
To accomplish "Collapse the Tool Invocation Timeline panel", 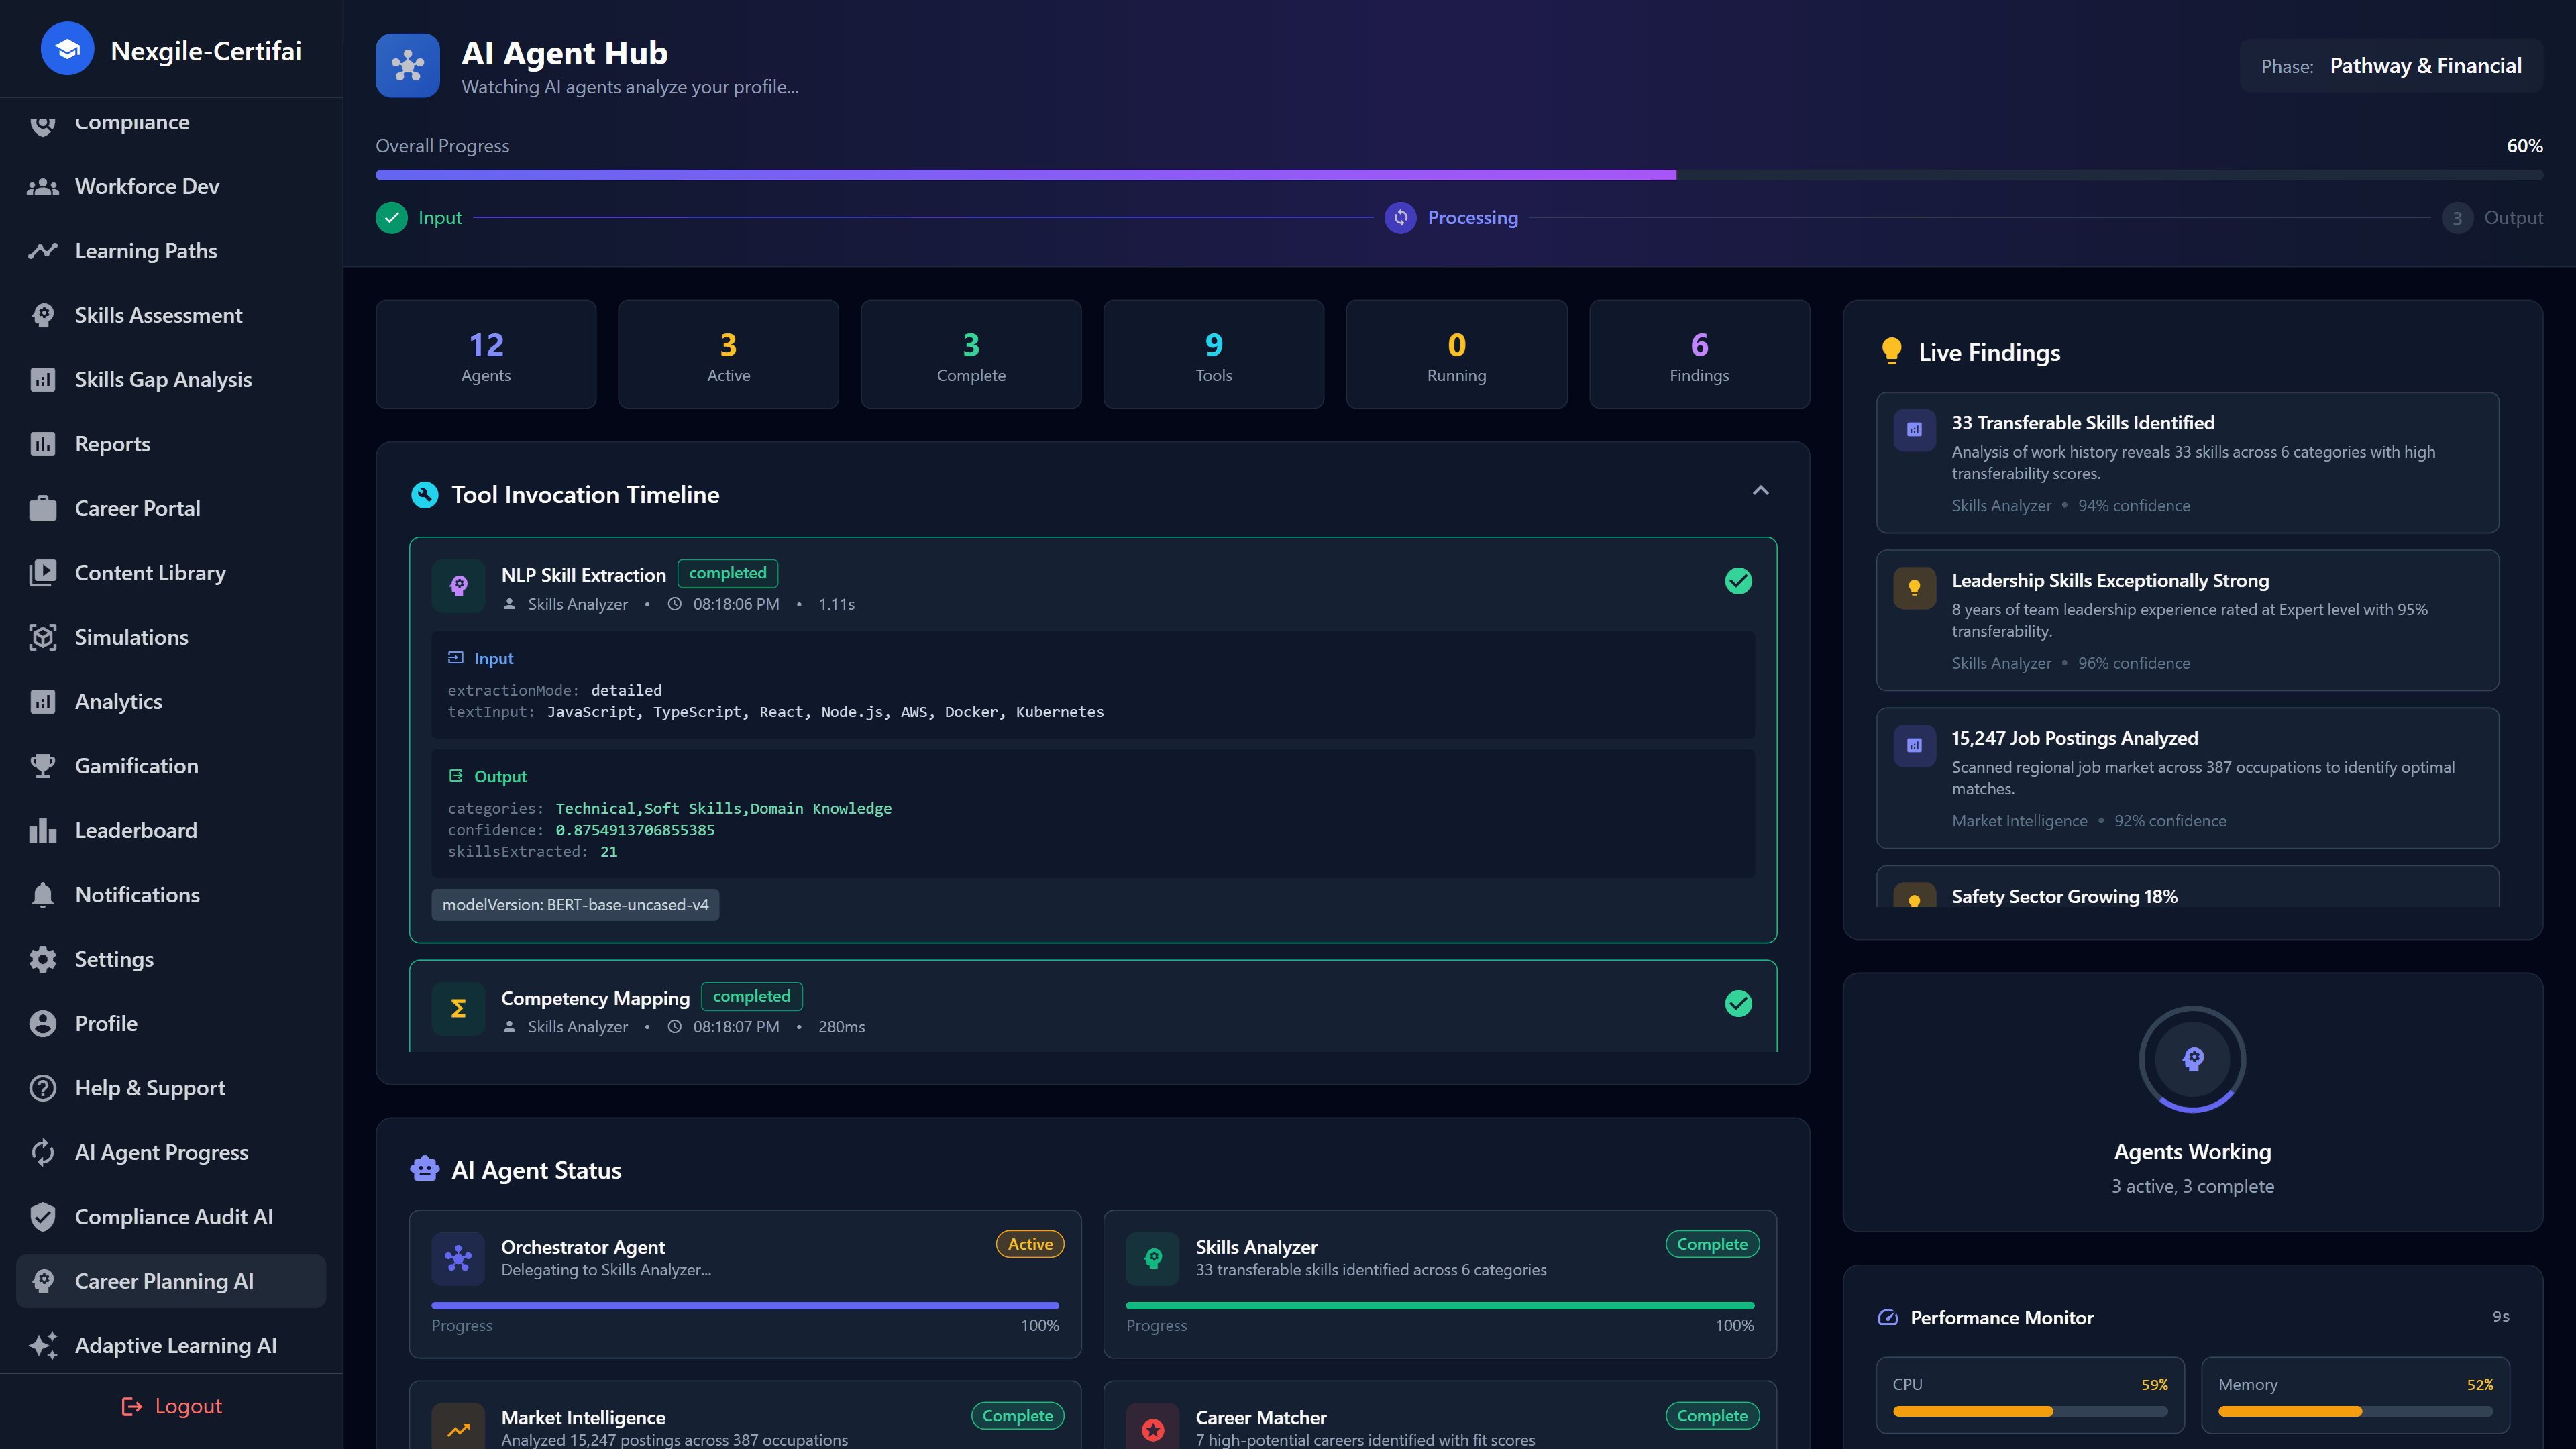I will click(1759, 491).
